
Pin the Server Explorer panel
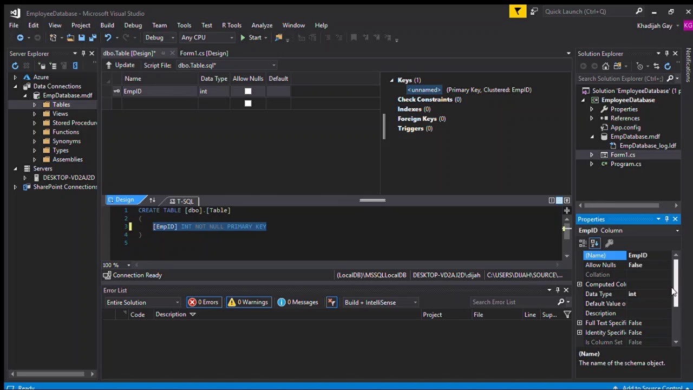[83, 53]
